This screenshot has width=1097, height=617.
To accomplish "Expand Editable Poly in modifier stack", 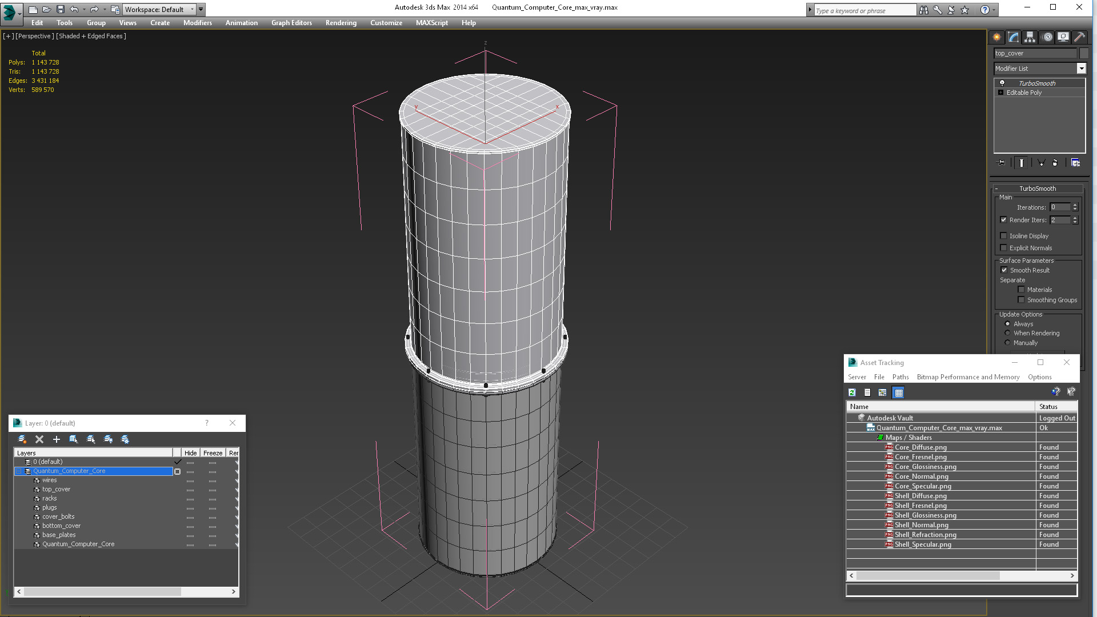I will [x=1000, y=93].
